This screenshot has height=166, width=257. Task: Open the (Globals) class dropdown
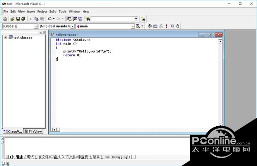(36, 26)
